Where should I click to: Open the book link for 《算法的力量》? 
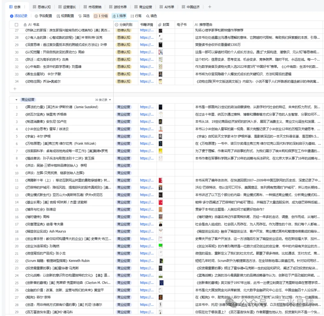click(x=147, y=107)
